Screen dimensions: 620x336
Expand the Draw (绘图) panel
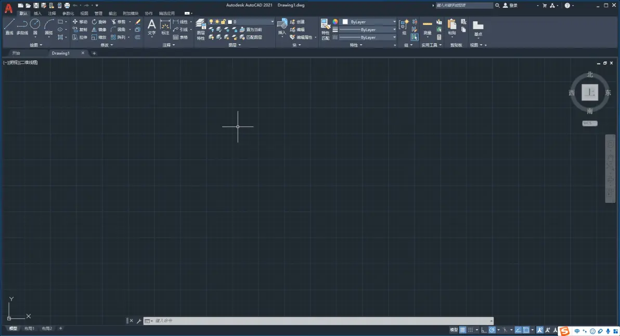(36, 45)
